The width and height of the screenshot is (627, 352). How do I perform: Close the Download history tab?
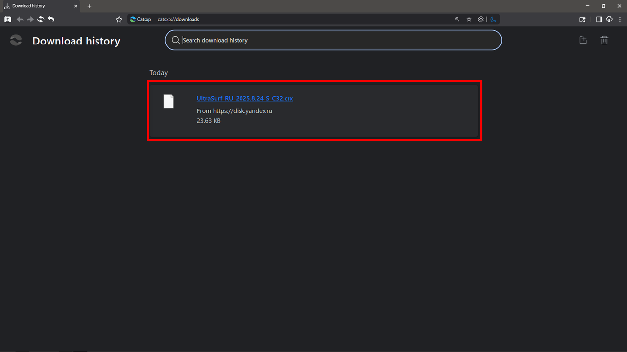pyautogui.click(x=75, y=6)
